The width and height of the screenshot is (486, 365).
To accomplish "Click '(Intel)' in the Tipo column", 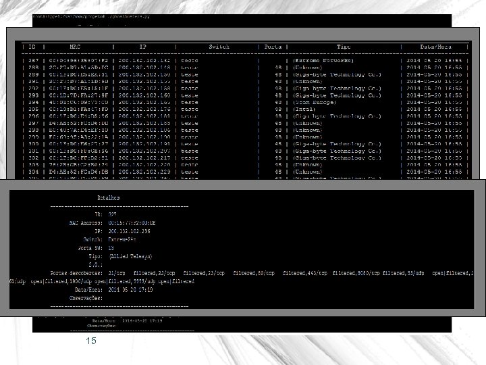I will (x=304, y=109).
